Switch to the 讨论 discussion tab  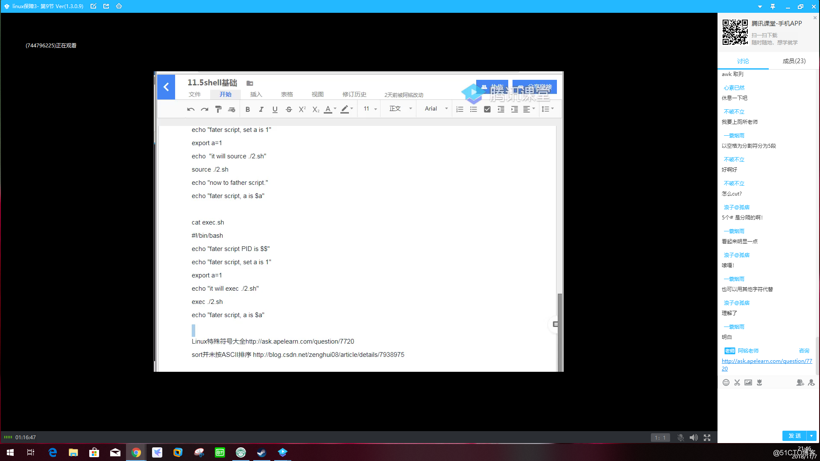click(743, 61)
